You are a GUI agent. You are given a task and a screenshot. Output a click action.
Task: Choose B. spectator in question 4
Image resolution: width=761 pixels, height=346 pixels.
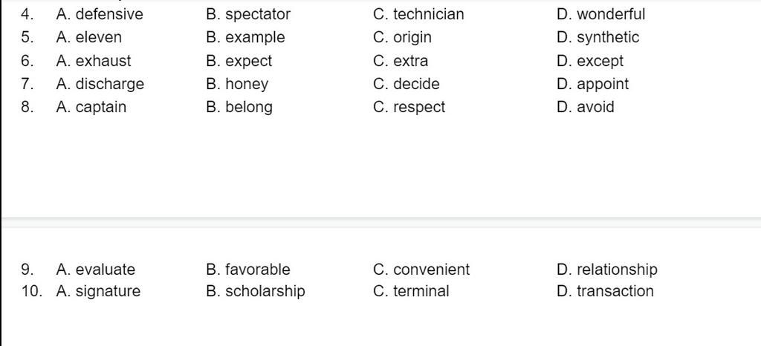(x=248, y=15)
